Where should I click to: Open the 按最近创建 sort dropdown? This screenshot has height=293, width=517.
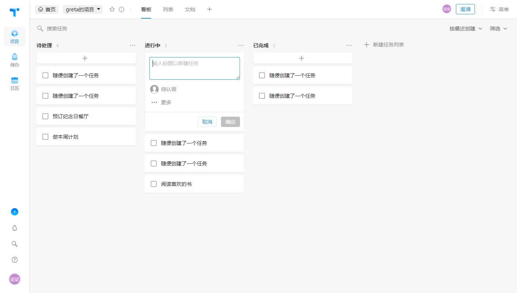click(x=466, y=29)
